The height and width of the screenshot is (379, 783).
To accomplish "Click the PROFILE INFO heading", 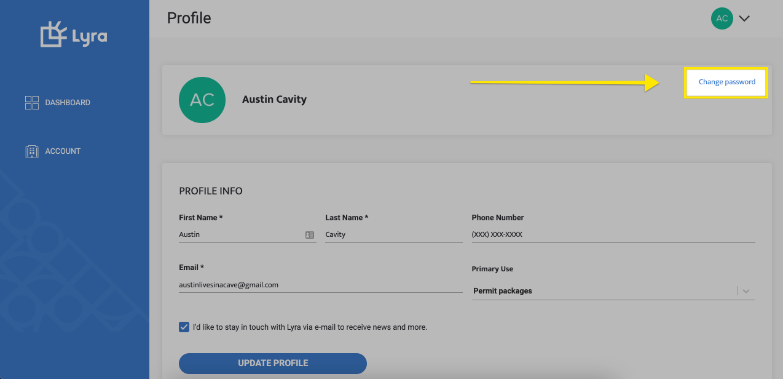I will click(211, 191).
